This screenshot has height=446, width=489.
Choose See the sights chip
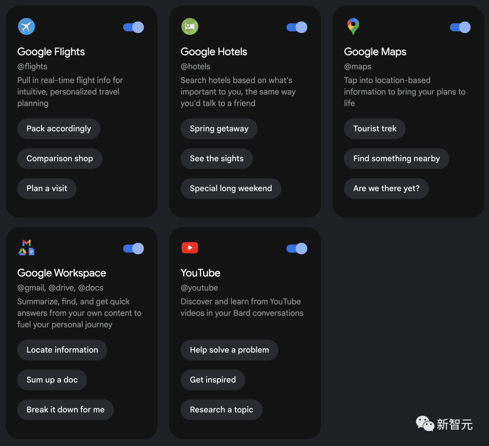216,158
